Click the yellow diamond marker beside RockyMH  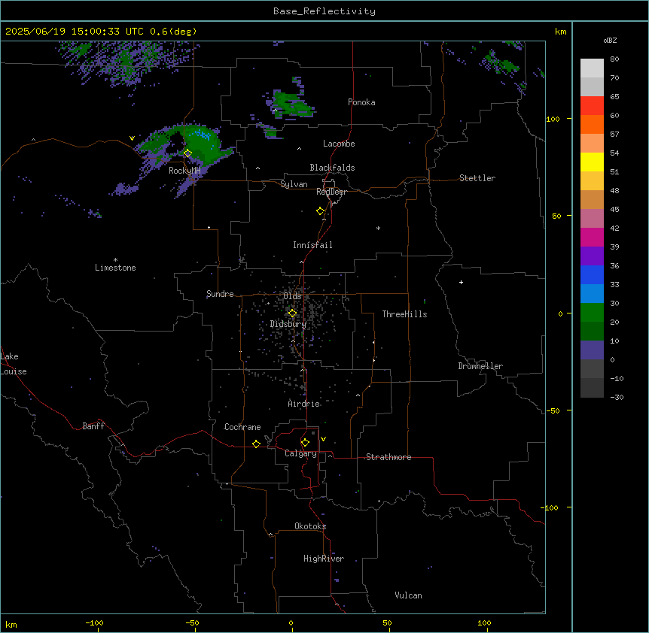(x=187, y=153)
